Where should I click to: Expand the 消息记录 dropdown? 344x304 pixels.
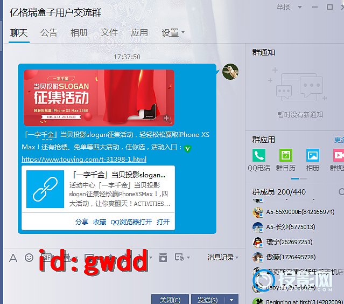237,258
